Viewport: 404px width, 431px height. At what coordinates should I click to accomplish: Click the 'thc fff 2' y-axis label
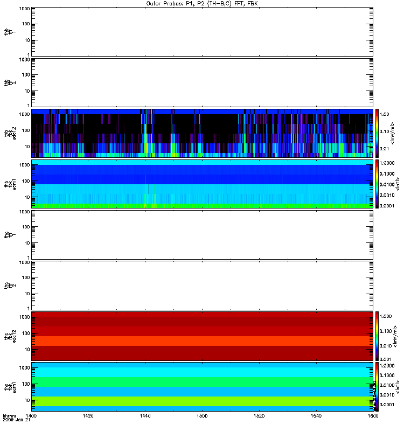(9, 286)
